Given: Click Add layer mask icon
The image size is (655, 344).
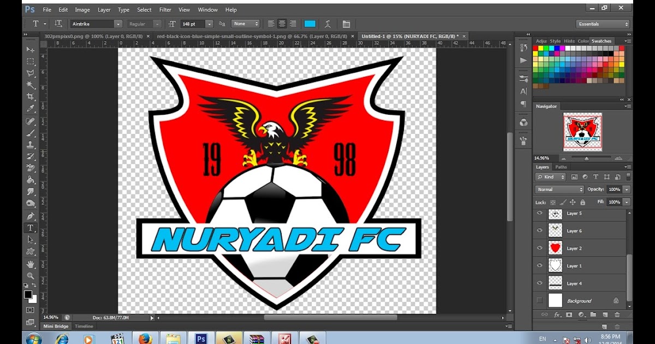Looking at the screenshot, I should 569,315.
